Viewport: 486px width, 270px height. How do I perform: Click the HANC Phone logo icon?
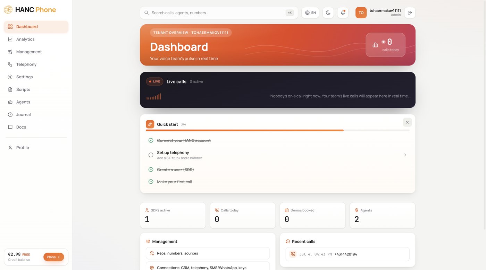(x=8, y=10)
